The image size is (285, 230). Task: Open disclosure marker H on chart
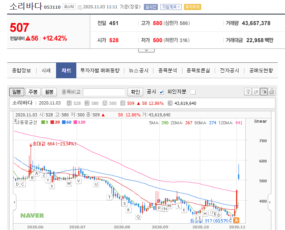click(x=205, y=214)
